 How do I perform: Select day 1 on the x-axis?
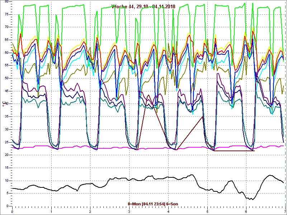tap(51, 212)
